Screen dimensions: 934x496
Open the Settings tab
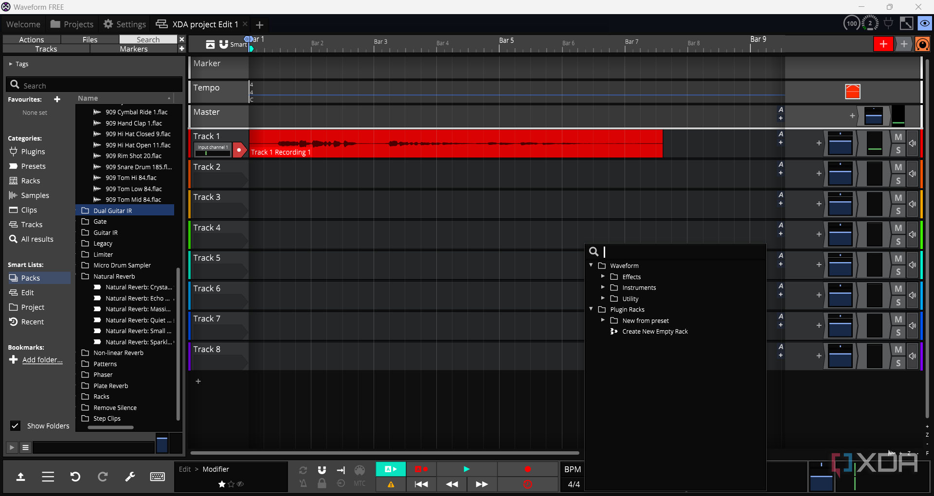[125, 24]
